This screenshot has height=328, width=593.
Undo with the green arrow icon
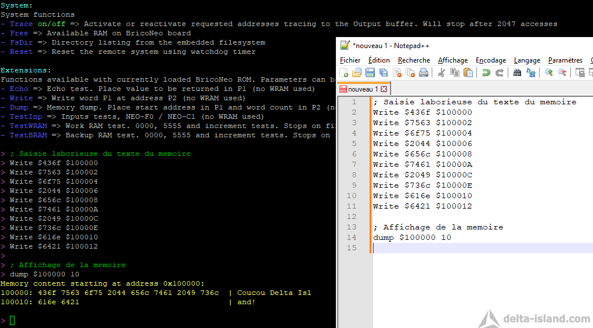click(486, 72)
